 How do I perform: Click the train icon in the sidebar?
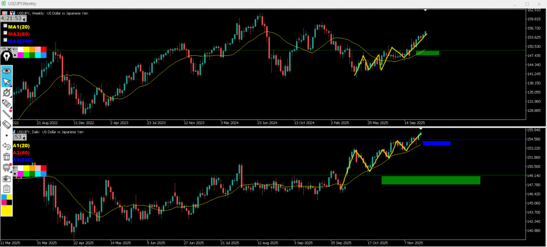[x=6, y=167]
